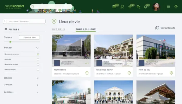This screenshot has height=104, width=182.
Task: Switch to the Tous les lieux tab
Action: pyautogui.click(x=86, y=29)
